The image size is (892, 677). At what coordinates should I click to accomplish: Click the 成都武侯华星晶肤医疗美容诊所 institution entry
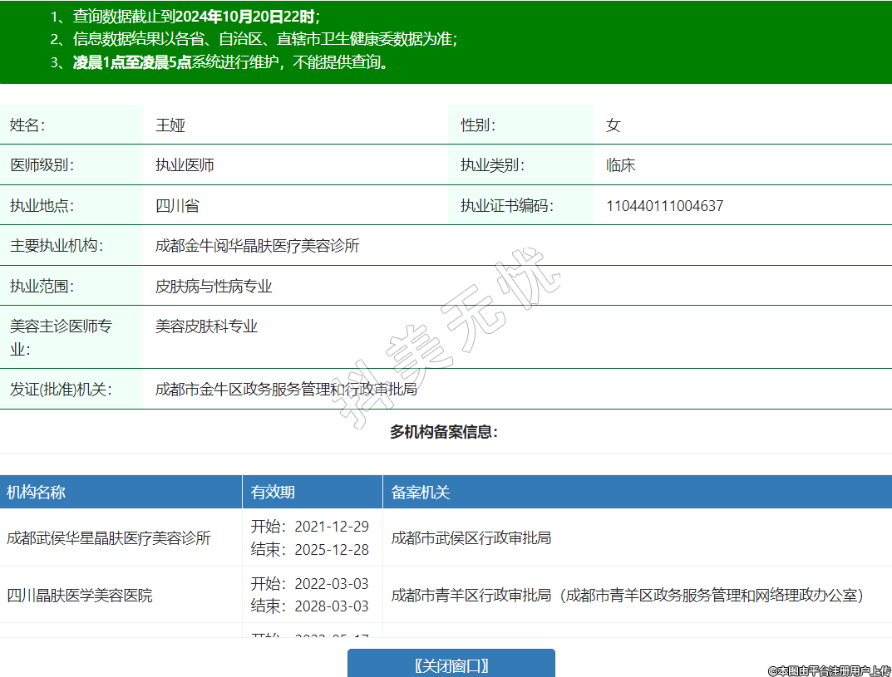pyautogui.click(x=109, y=538)
